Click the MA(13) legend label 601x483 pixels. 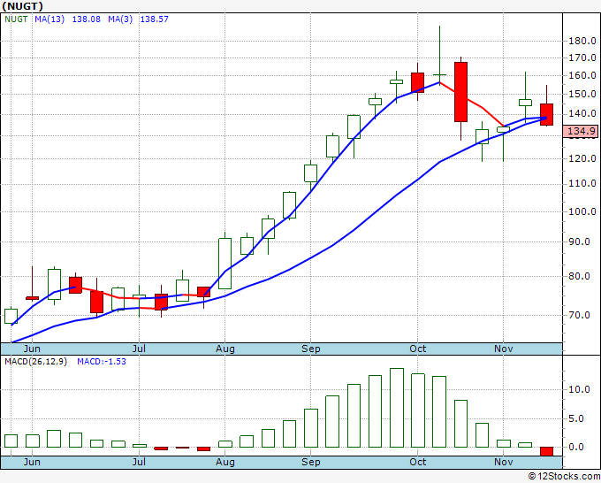49,19
